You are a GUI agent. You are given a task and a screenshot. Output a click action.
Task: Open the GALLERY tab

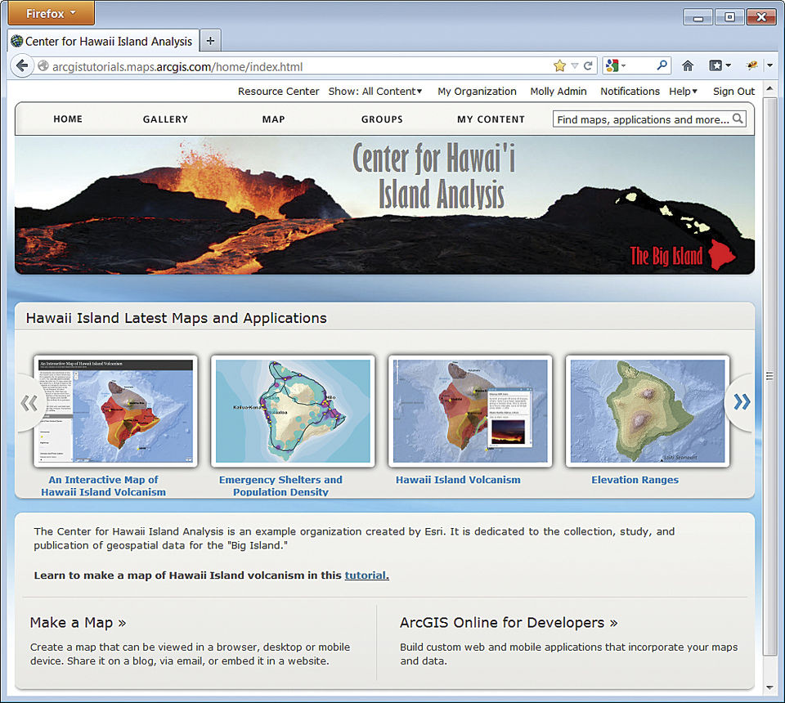click(x=165, y=119)
